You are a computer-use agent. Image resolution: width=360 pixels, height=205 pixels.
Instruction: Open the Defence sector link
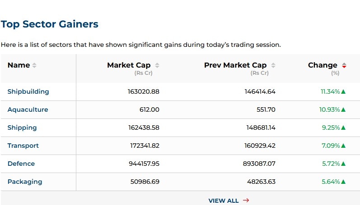21,164
